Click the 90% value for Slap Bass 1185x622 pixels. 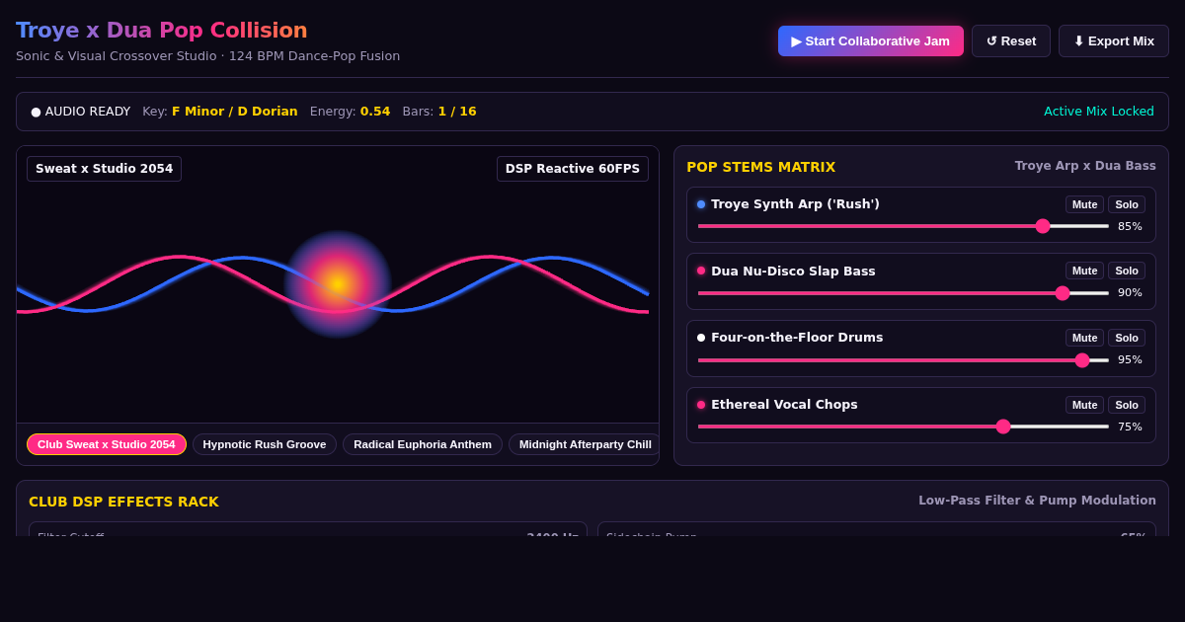pos(1130,293)
